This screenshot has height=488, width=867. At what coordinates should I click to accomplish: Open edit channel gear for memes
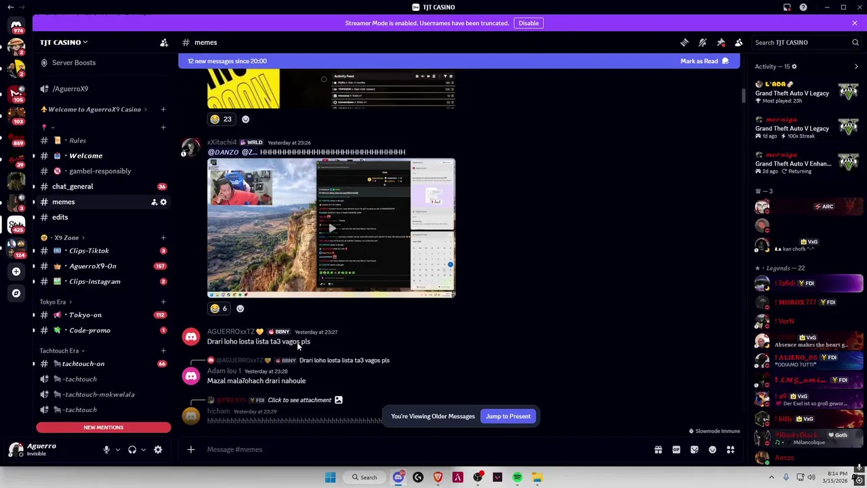pos(163,202)
